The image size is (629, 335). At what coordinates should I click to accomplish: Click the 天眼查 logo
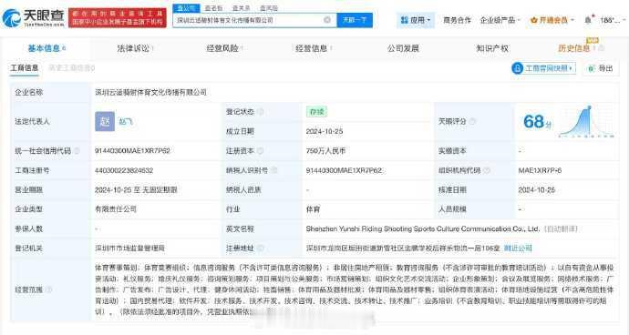(x=34, y=18)
